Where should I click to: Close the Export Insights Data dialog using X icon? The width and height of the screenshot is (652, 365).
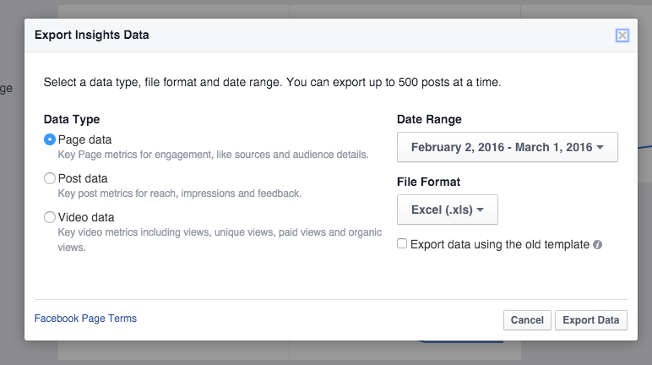click(x=622, y=35)
